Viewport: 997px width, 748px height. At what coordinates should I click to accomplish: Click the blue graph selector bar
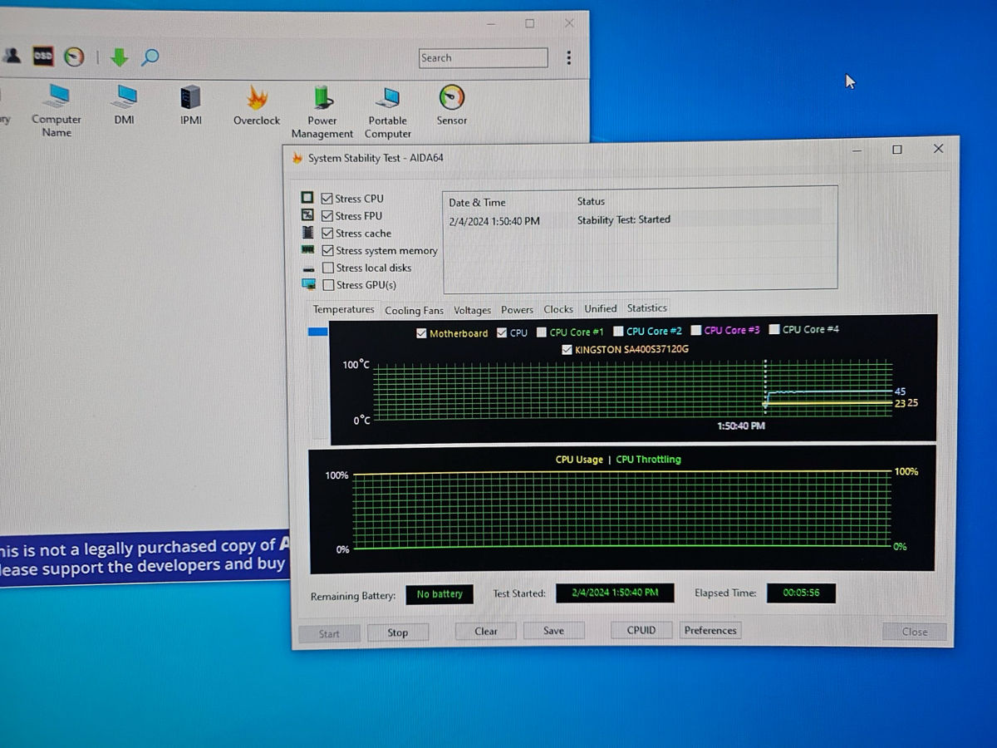click(318, 332)
